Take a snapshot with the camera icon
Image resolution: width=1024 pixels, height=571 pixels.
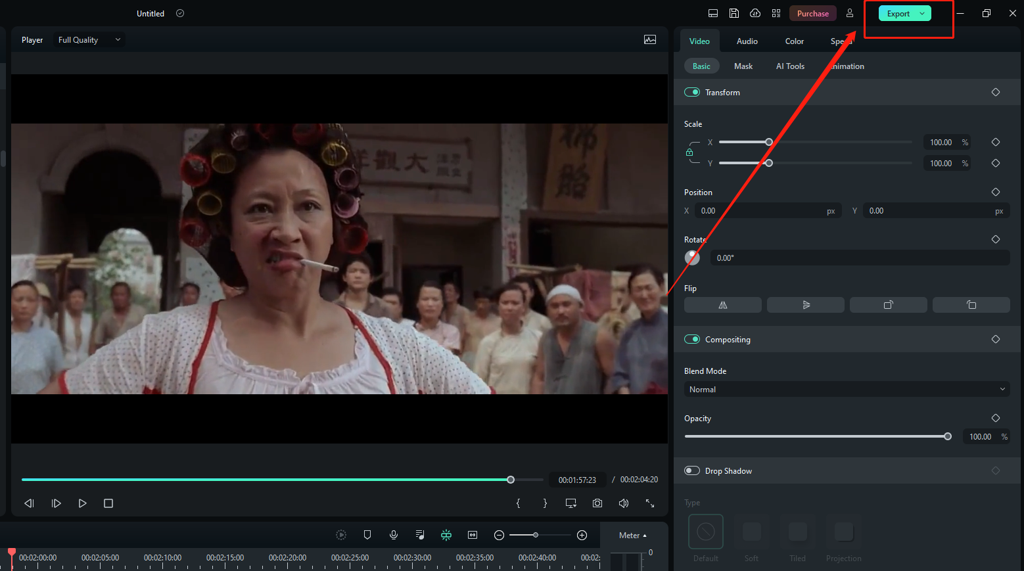point(597,503)
